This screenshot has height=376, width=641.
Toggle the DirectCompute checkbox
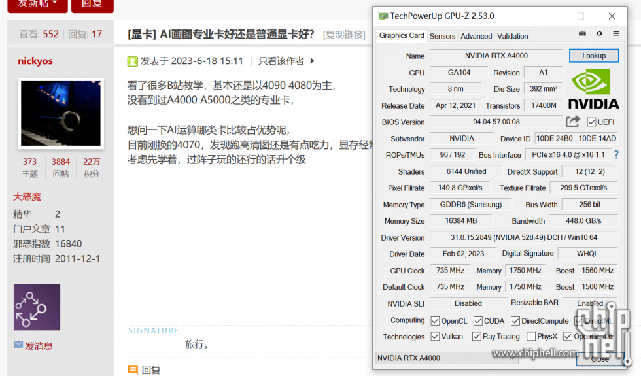(x=515, y=321)
